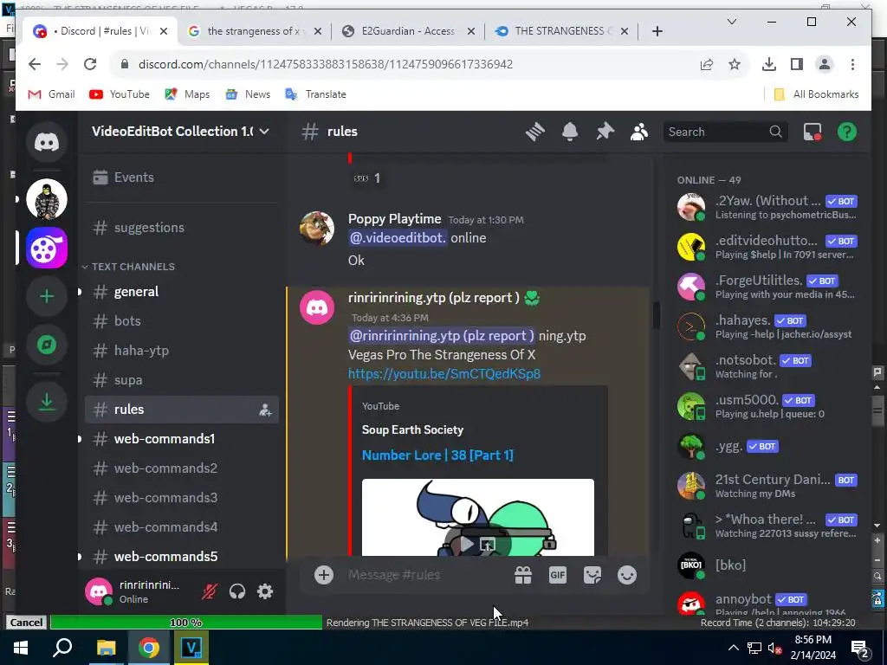Image resolution: width=887 pixels, height=665 pixels.
Task: Open the sticker picker icon
Action: (x=592, y=575)
